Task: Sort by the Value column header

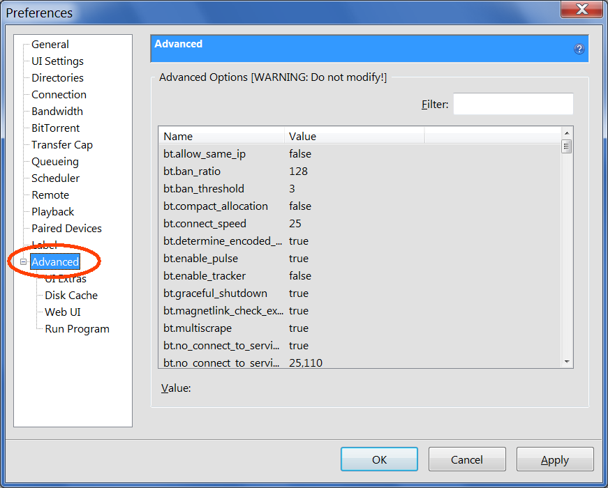Action: point(355,137)
